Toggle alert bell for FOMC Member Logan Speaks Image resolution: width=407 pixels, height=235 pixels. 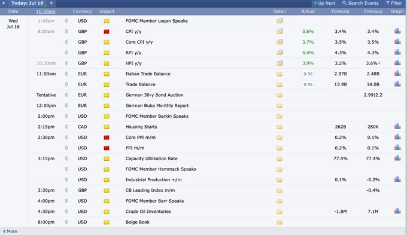(66, 21)
